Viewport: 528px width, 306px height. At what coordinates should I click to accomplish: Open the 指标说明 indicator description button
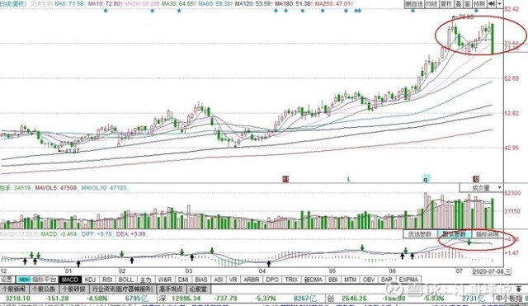[x=488, y=234]
